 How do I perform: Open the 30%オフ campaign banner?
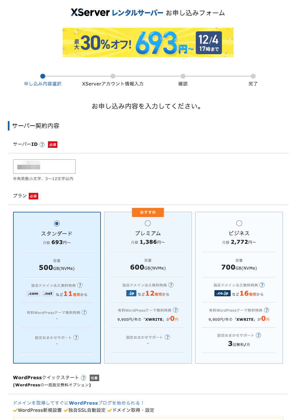tap(147, 42)
